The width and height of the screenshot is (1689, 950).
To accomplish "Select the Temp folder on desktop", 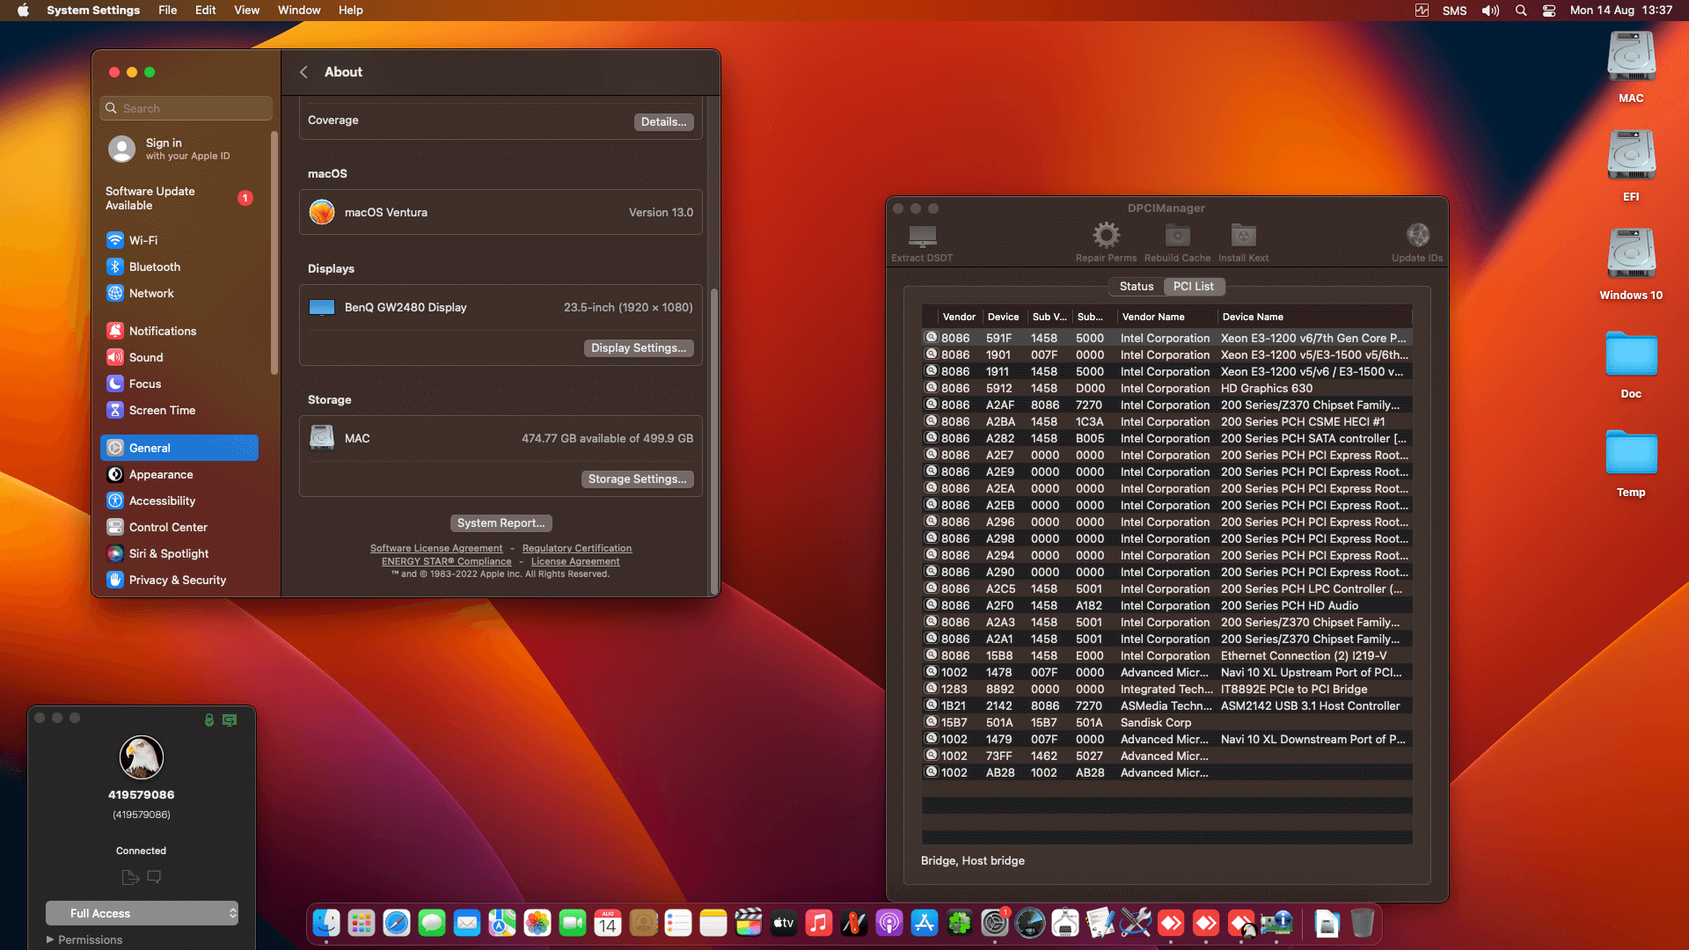I will coord(1631,461).
